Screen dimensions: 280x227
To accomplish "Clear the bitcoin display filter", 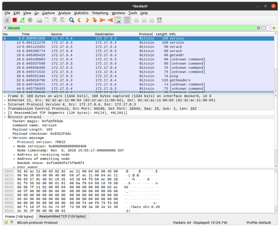I will (258, 28).
